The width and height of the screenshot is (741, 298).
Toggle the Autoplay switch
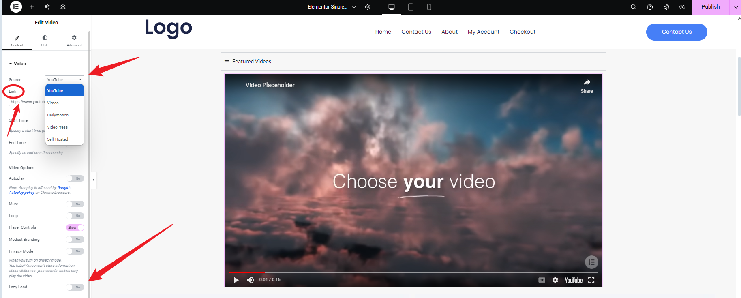[75, 178]
